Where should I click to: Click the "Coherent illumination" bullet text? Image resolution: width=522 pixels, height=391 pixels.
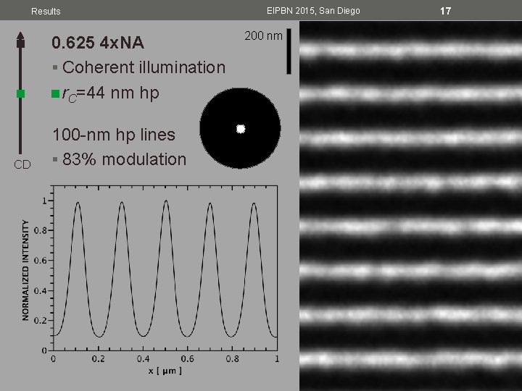pyautogui.click(x=144, y=67)
